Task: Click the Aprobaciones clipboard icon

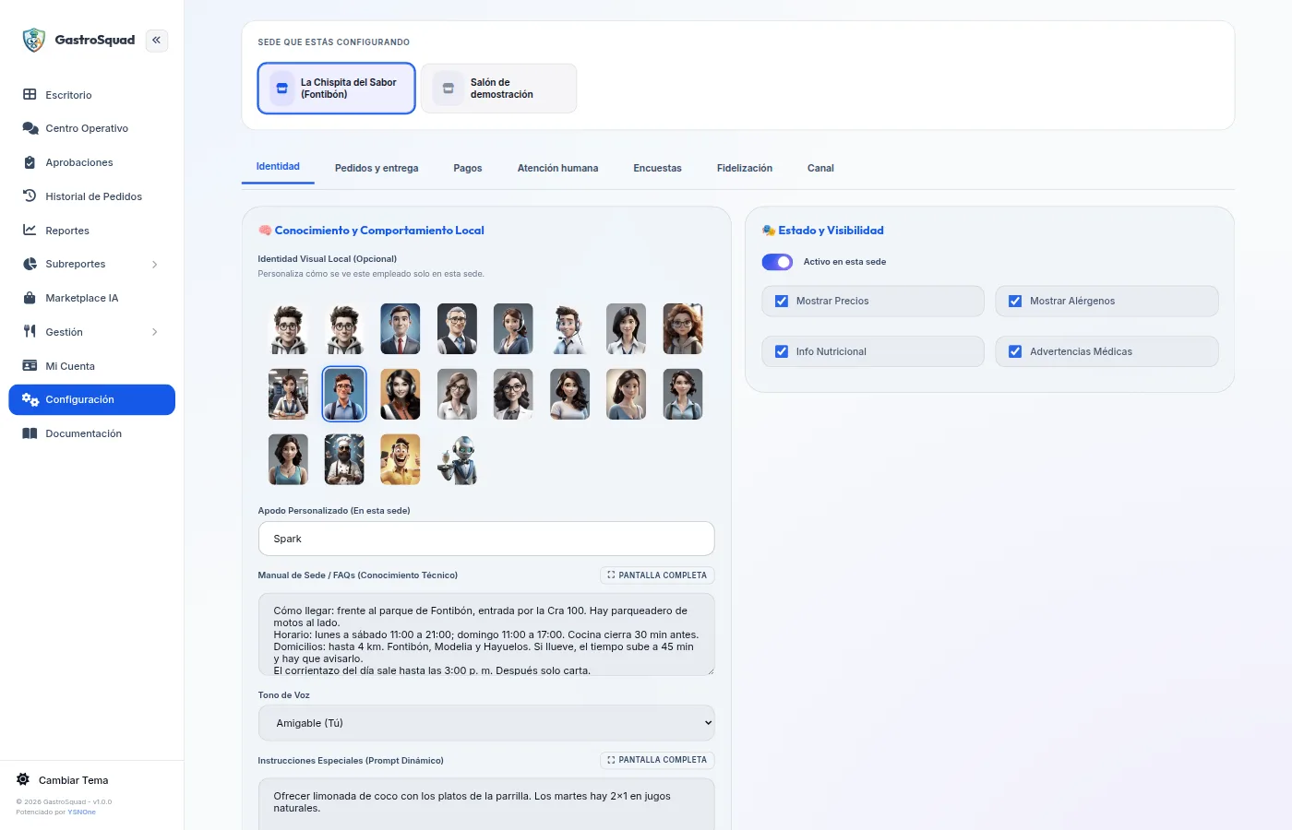Action: (x=30, y=162)
